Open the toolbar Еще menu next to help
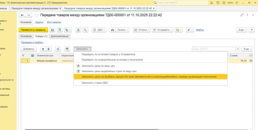258x130 pixels. 242,30
